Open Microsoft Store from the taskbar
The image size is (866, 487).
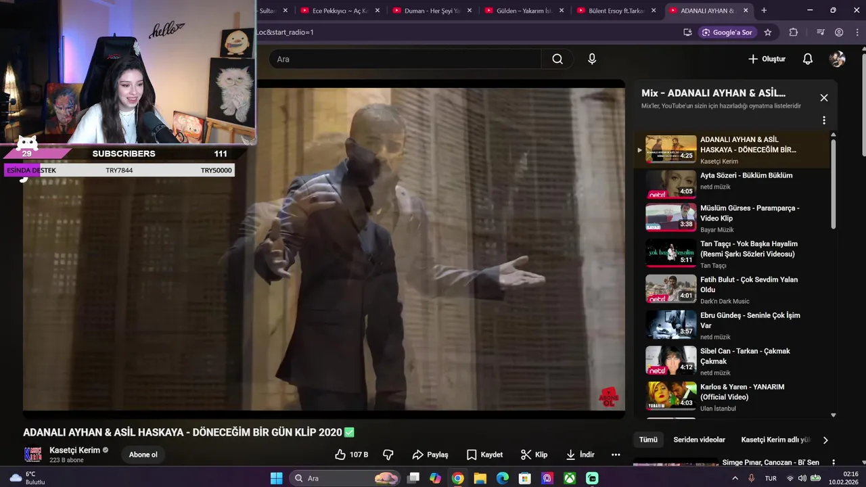coord(525,478)
